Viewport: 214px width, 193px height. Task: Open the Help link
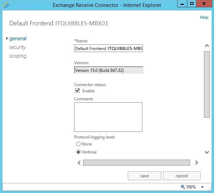tap(204, 17)
